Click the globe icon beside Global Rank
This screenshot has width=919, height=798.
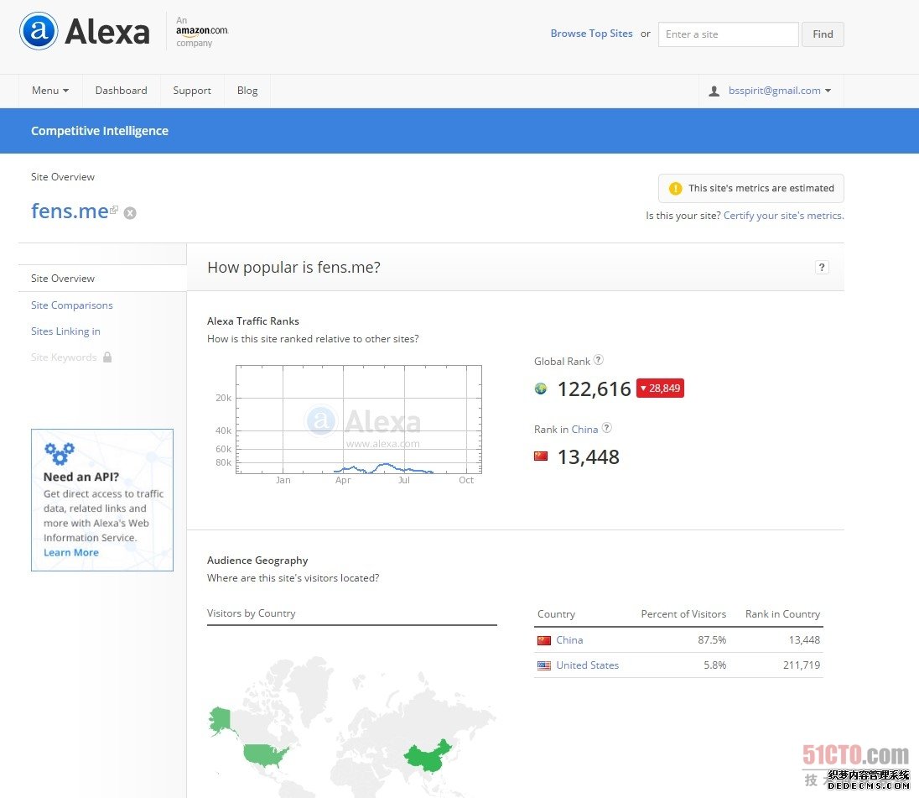click(x=542, y=389)
